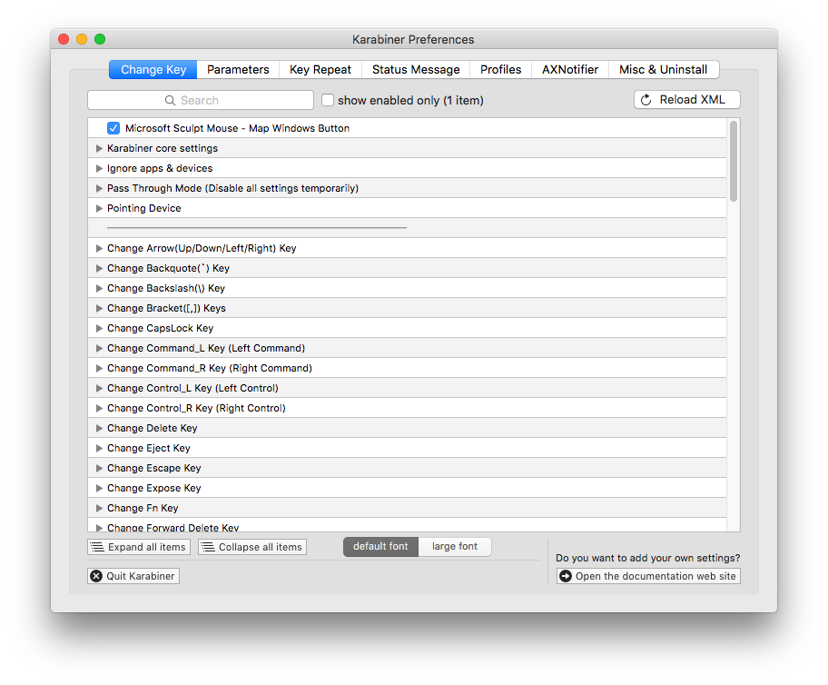Select the default font option
Image resolution: width=828 pixels, height=685 pixels.
point(380,547)
